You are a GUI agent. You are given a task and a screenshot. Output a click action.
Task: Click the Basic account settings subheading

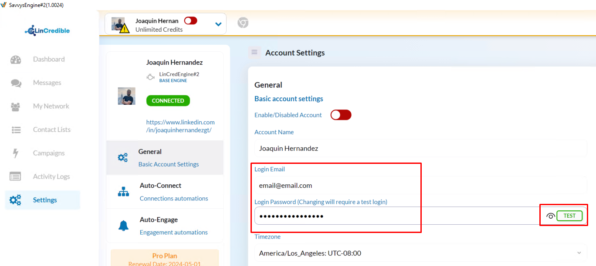(x=289, y=99)
